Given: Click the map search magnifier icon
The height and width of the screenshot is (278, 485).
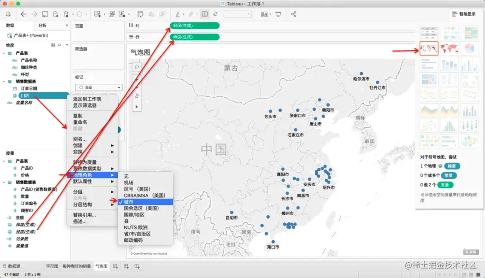Looking at the screenshot, I should (137, 67).
